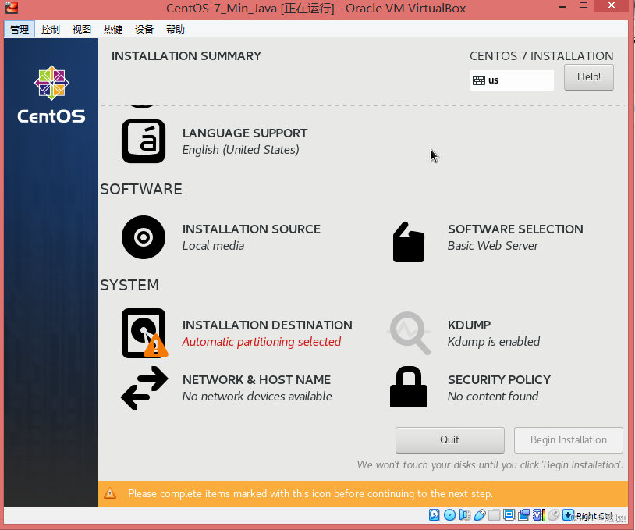Click the keyboard icon beside us
Viewport: 635px width, 530px height.
479,80
